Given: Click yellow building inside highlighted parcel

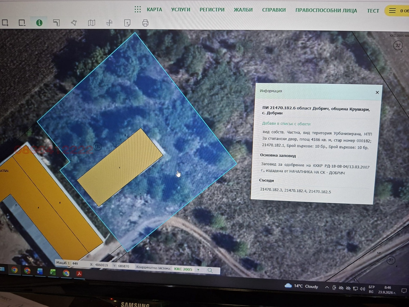Looking at the screenshot, I should coord(120,167).
